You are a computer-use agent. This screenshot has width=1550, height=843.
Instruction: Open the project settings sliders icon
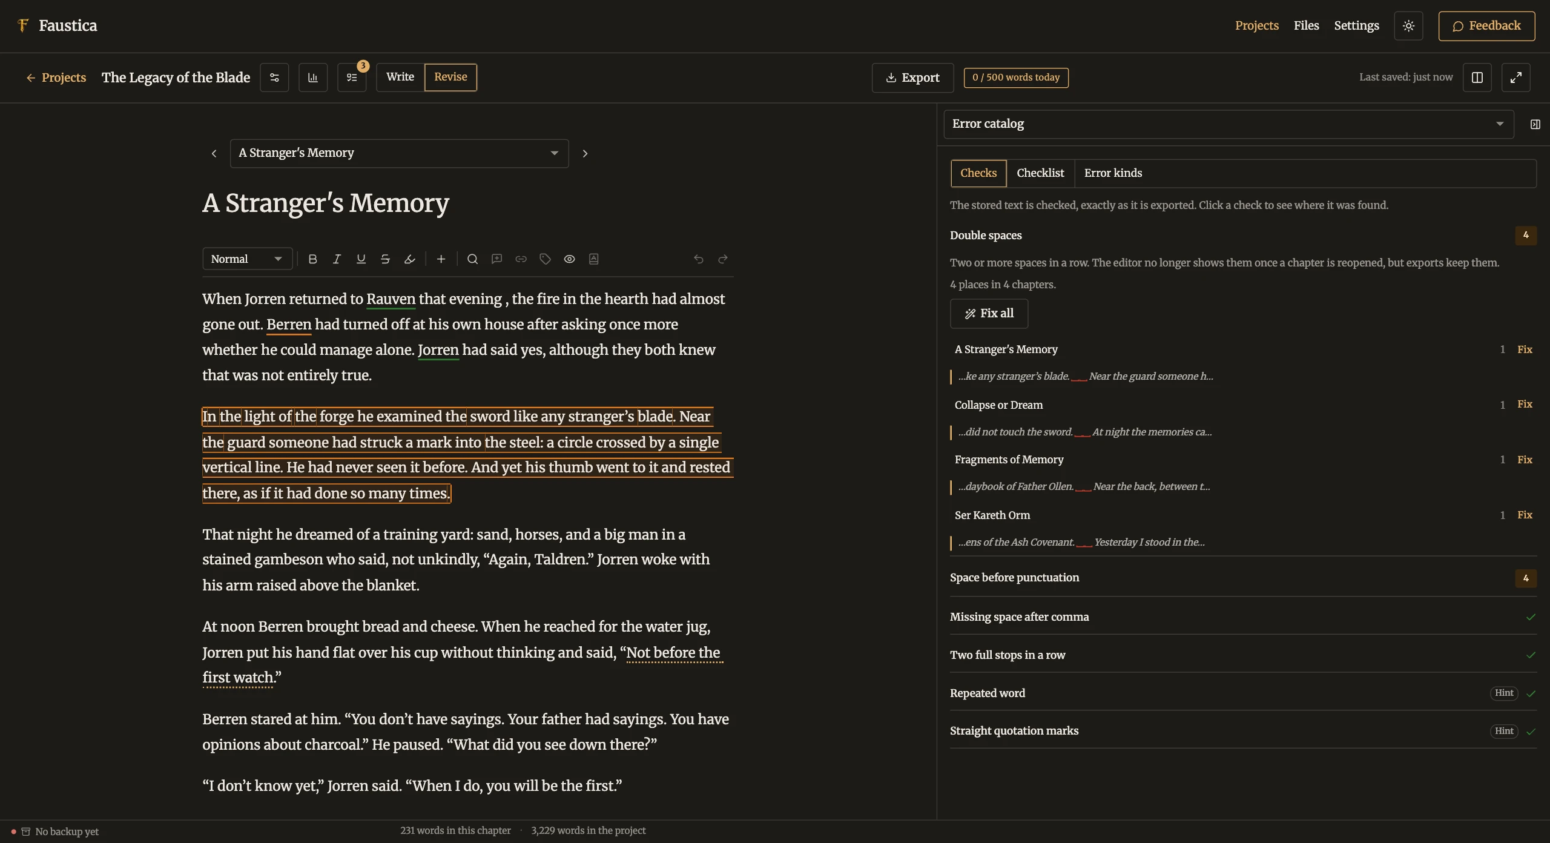274,78
